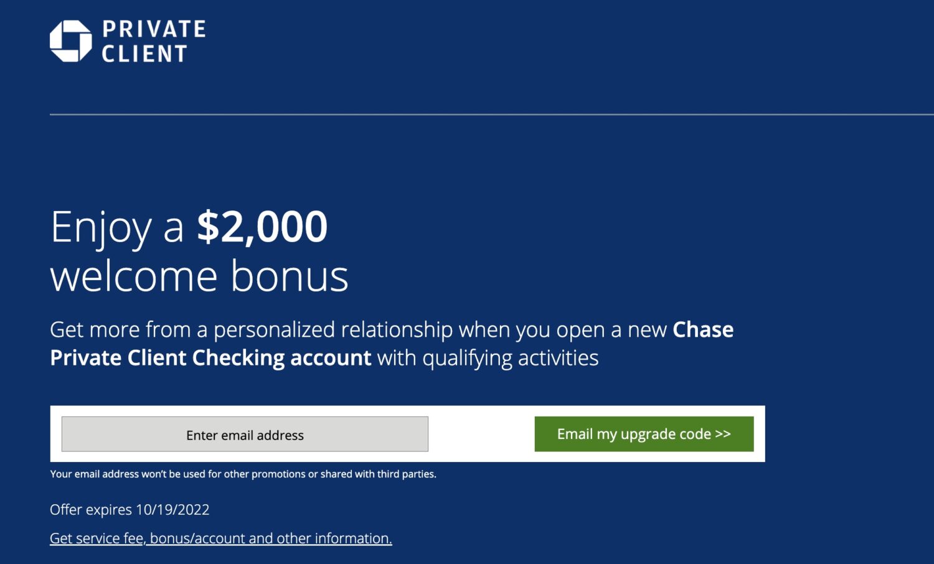Click the 'with qualifying activities' text
The height and width of the screenshot is (564, 934).
coord(488,358)
